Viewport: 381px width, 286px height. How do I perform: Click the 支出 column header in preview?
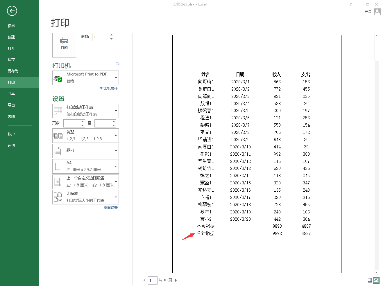pos(306,75)
